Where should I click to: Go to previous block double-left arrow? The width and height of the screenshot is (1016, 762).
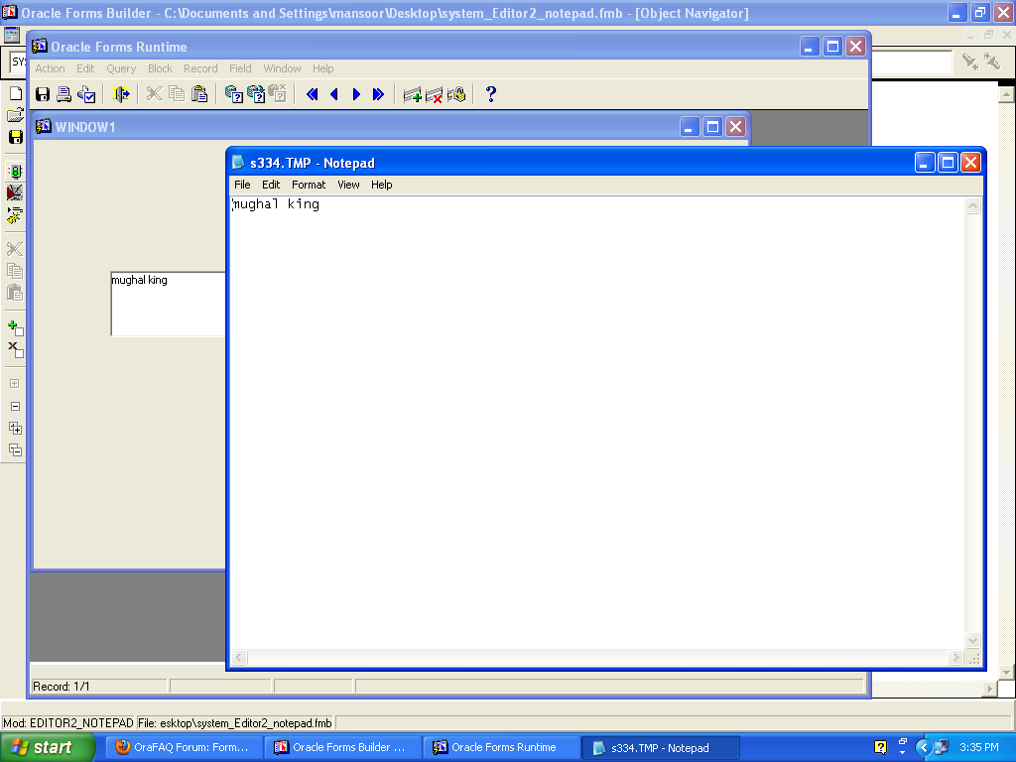tap(312, 94)
